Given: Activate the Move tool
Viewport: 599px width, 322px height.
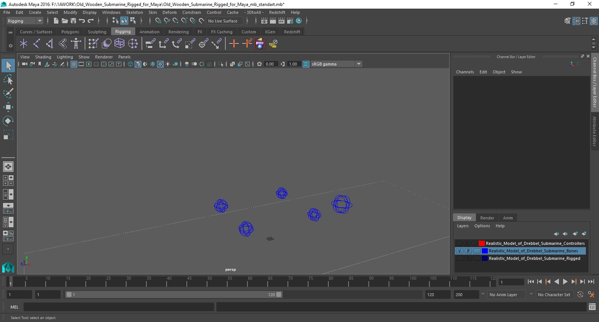Looking at the screenshot, I should coord(8,107).
